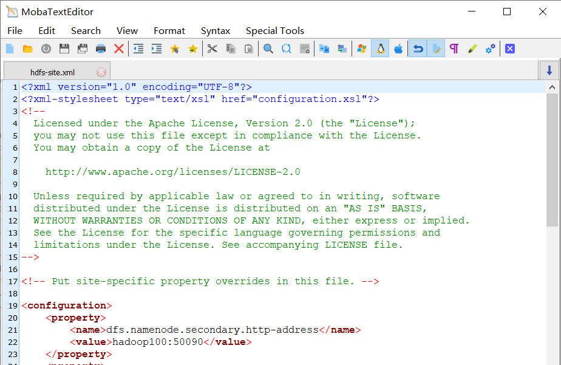Click line number 8 in the gutter
Viewport: 561px width, 365px height.
tap(15, 172)
